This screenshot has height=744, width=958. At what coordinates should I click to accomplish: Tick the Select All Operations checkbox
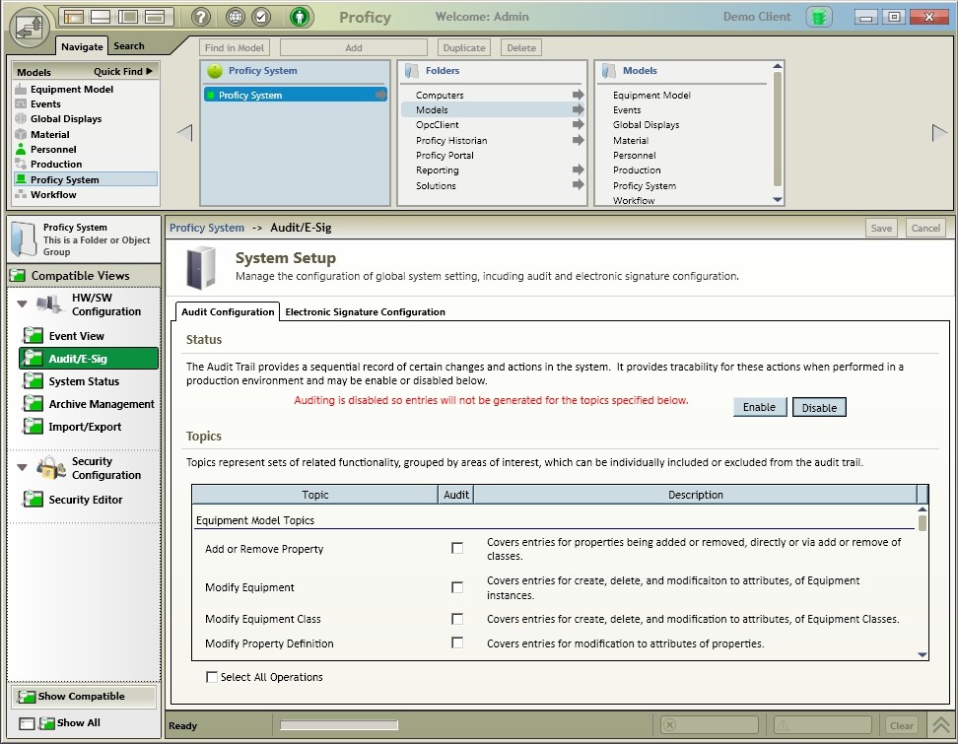click(211, 677)
